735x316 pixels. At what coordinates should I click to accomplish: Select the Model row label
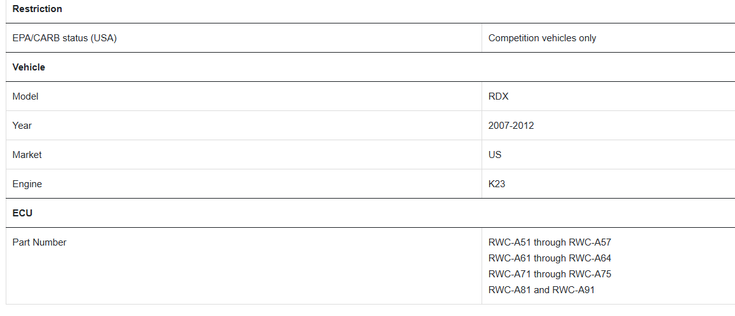(25, 96)
